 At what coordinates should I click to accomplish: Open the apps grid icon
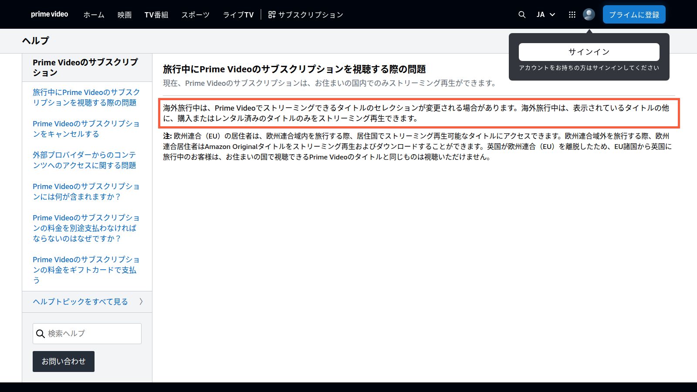pyautogui.click(x=572, y=14)
